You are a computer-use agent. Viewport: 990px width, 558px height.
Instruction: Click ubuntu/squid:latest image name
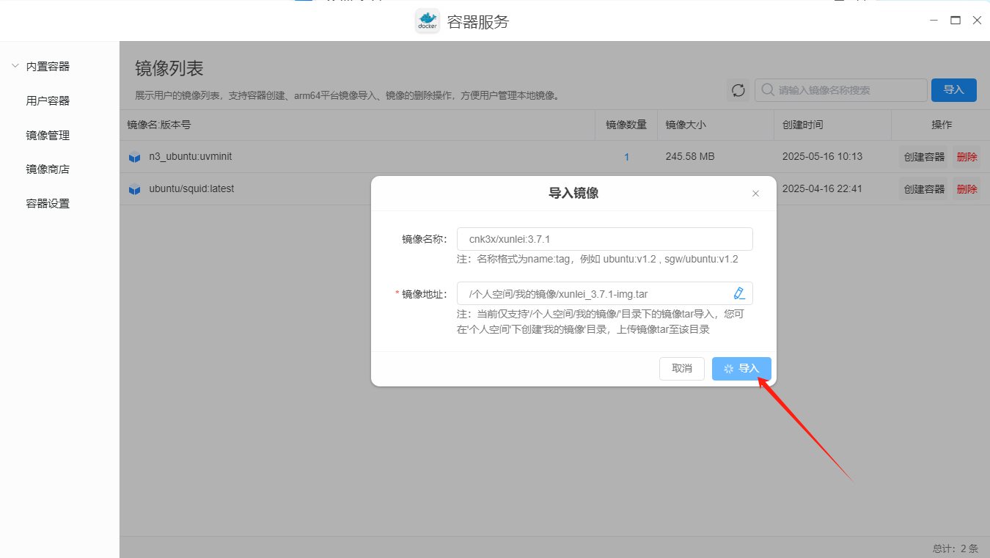click(x=191, y=188)
